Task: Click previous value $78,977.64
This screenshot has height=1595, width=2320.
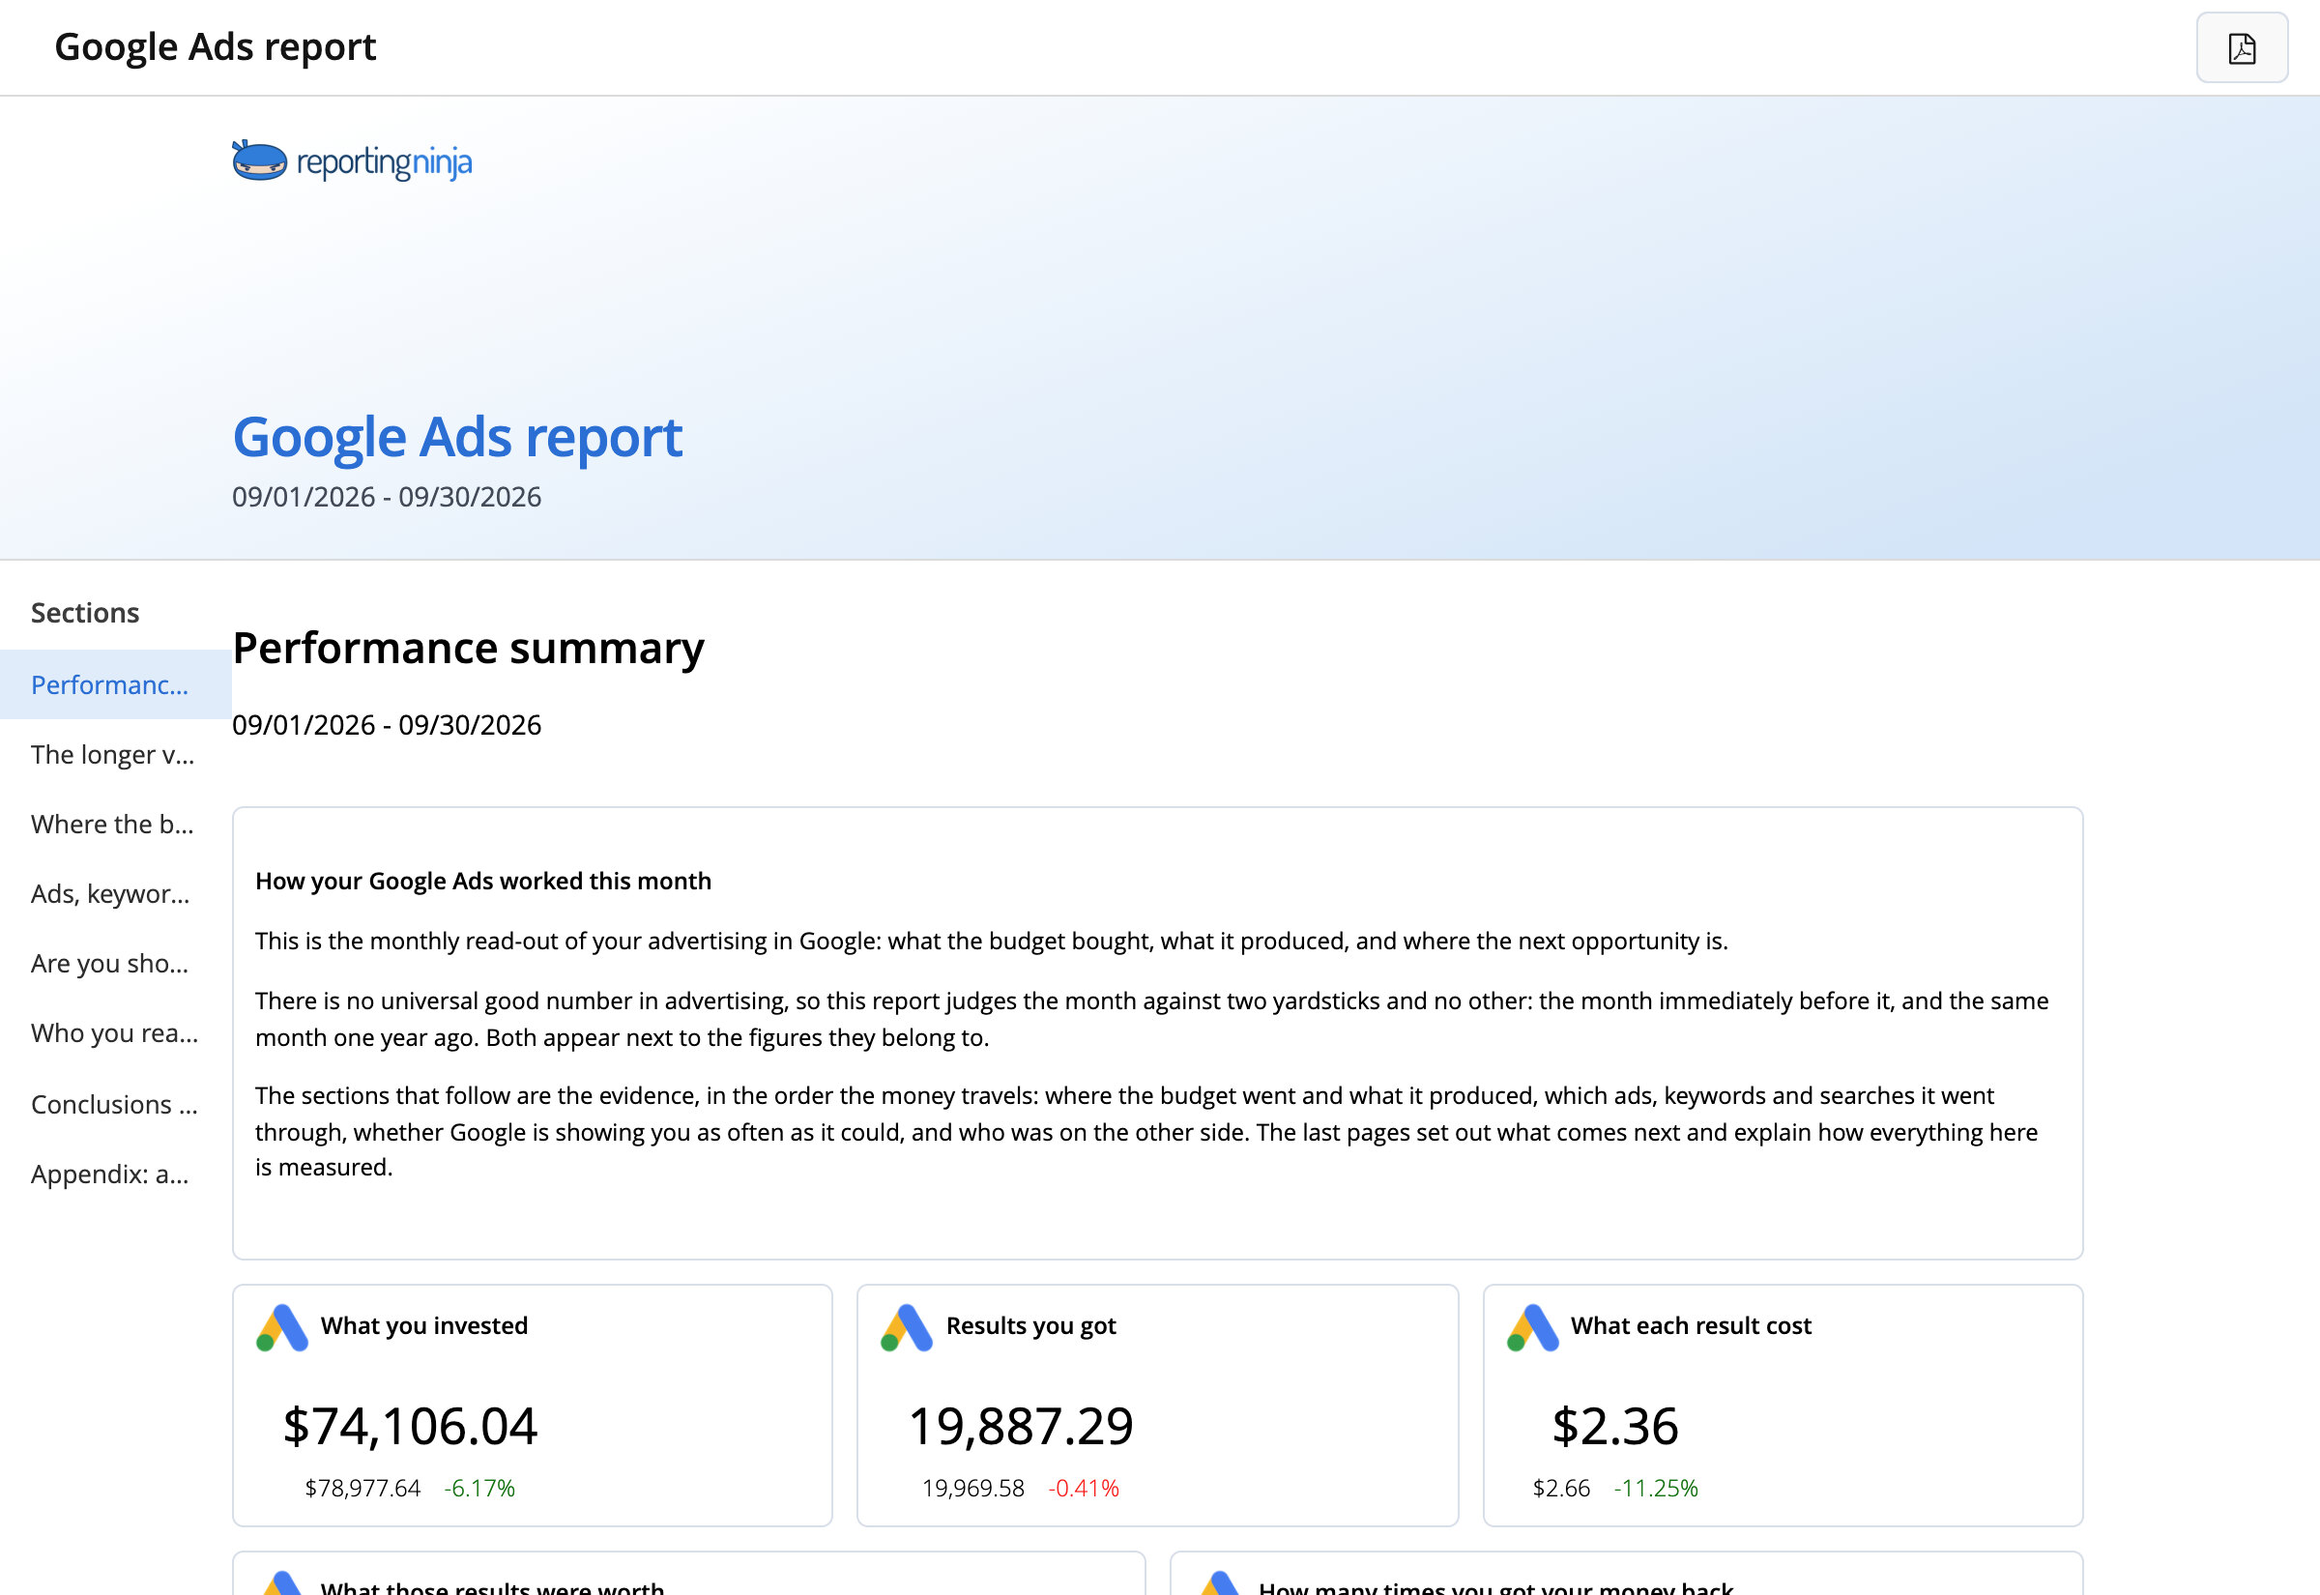Action: (x=362, y=1488)
